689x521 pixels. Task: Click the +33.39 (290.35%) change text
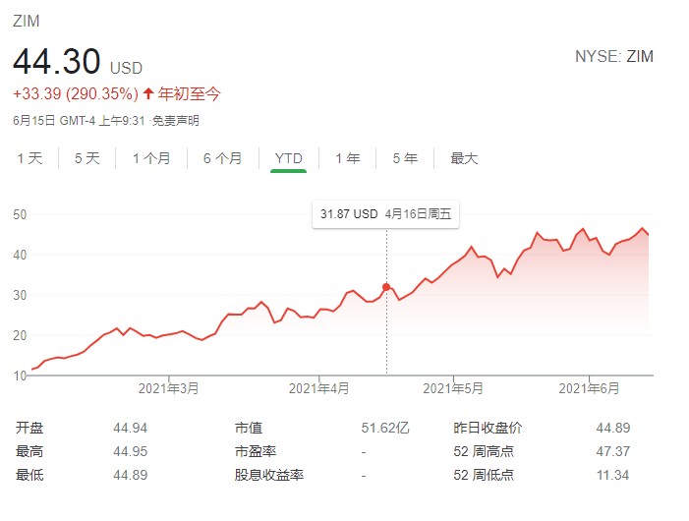coord(76,93)
